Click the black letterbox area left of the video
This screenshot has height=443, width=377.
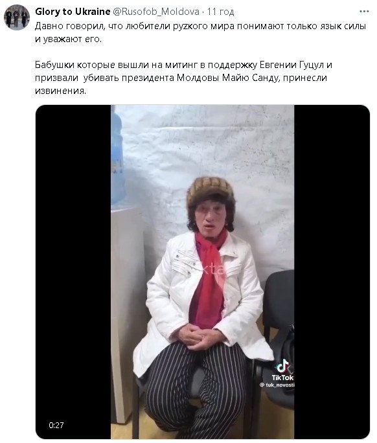pyautogui.click(x=73, y=272)
